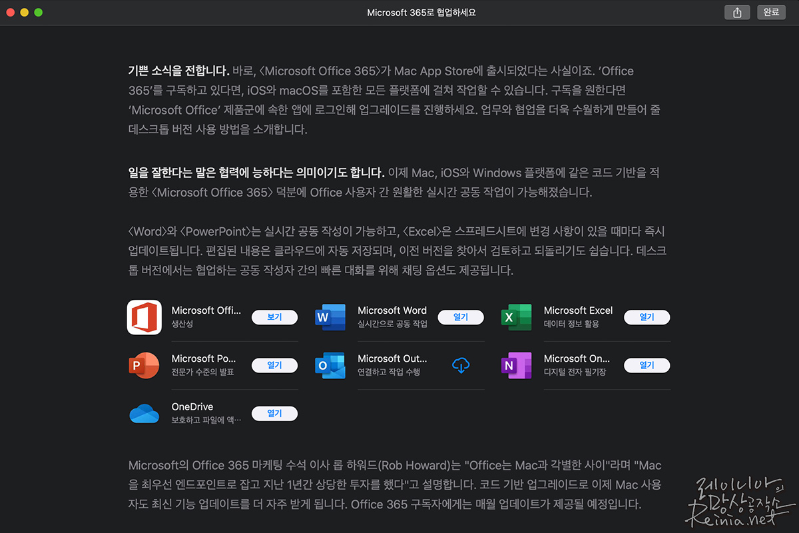This screenshot has width=799, height=533.
Task: Select truncated Microsoft Offi... title
Action: [206, 310]
